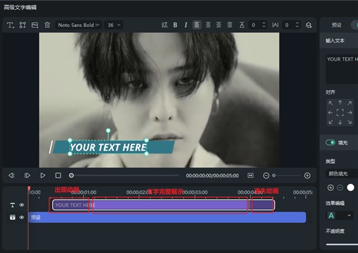Click the Add Shape tool icon

[x=23, y=25]
